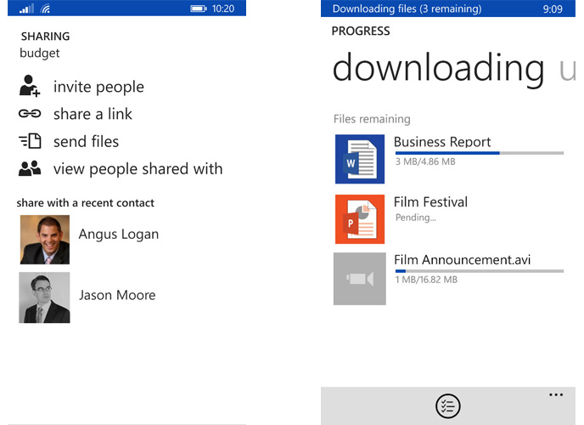
Task: Tap Jason Moore's contact photo
Action: coord(44,297)
